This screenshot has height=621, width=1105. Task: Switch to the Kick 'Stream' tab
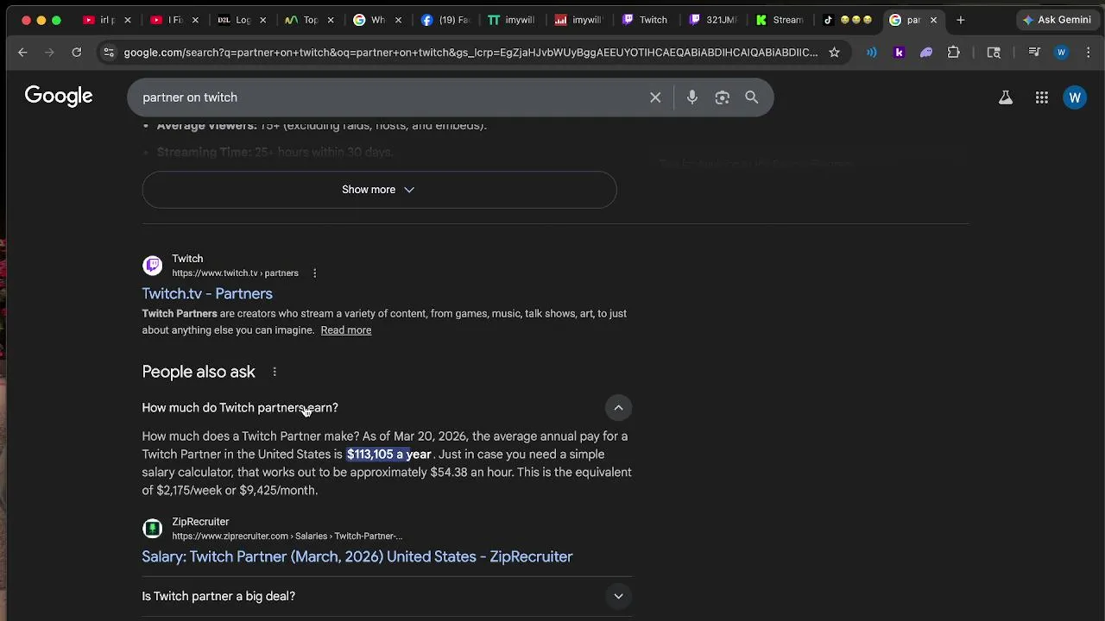[780, 20]
